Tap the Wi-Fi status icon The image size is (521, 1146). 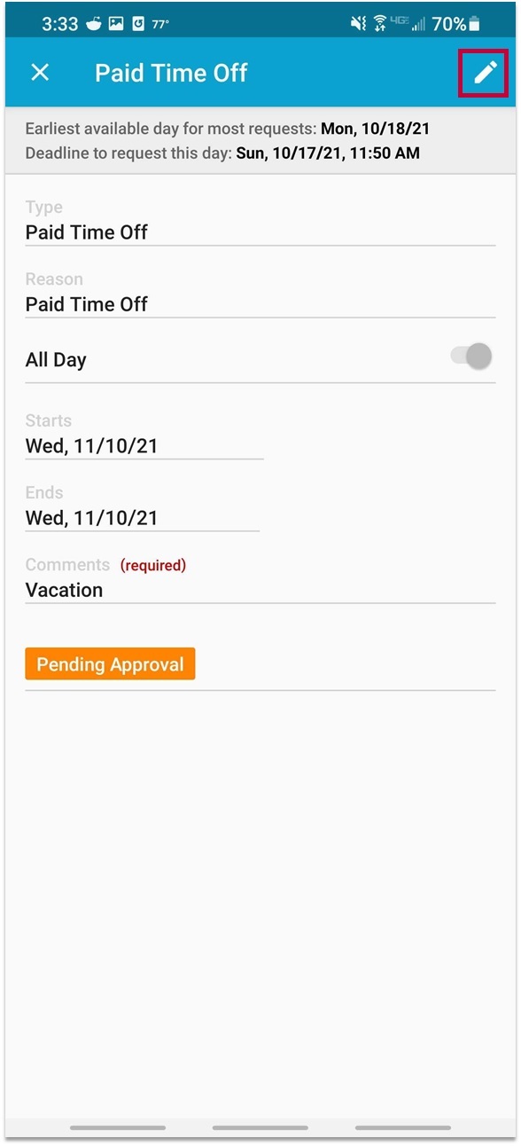point(380,24)
